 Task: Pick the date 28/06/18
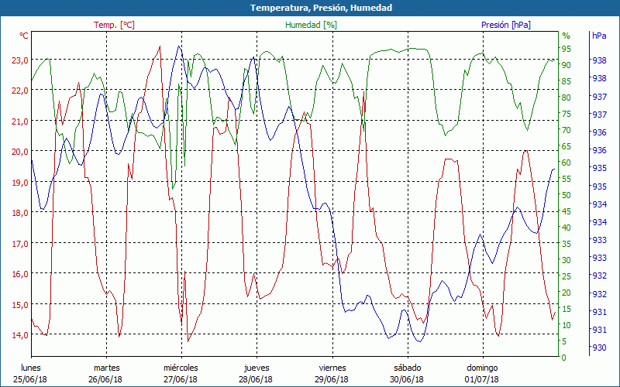(256, 379)
